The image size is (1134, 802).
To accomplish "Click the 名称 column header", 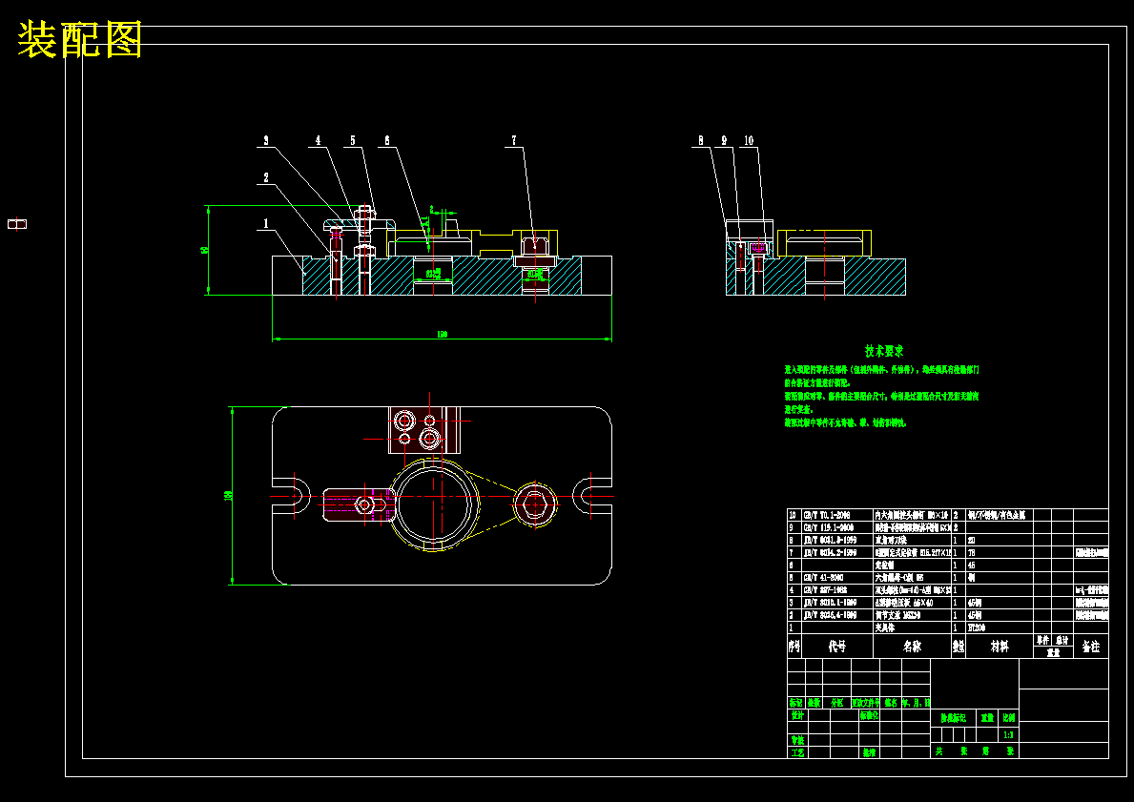I will tap(912, 647).
